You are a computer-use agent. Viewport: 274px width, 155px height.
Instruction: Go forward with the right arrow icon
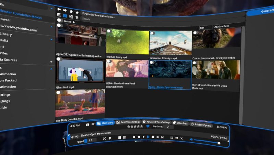[x=65, y=10]
